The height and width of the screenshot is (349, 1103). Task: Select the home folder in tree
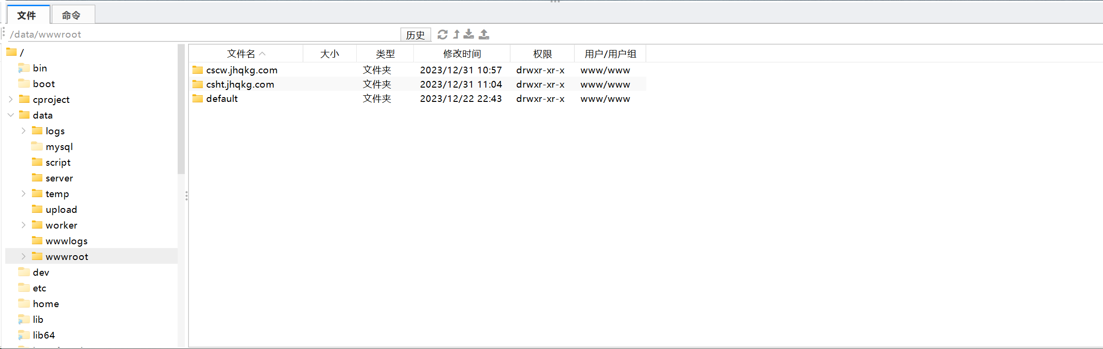[38, 304]
